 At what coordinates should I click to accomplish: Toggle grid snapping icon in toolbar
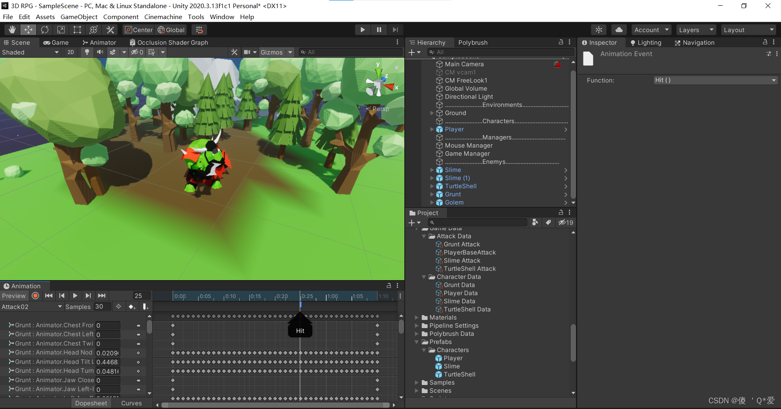click(x=199, y=30)
